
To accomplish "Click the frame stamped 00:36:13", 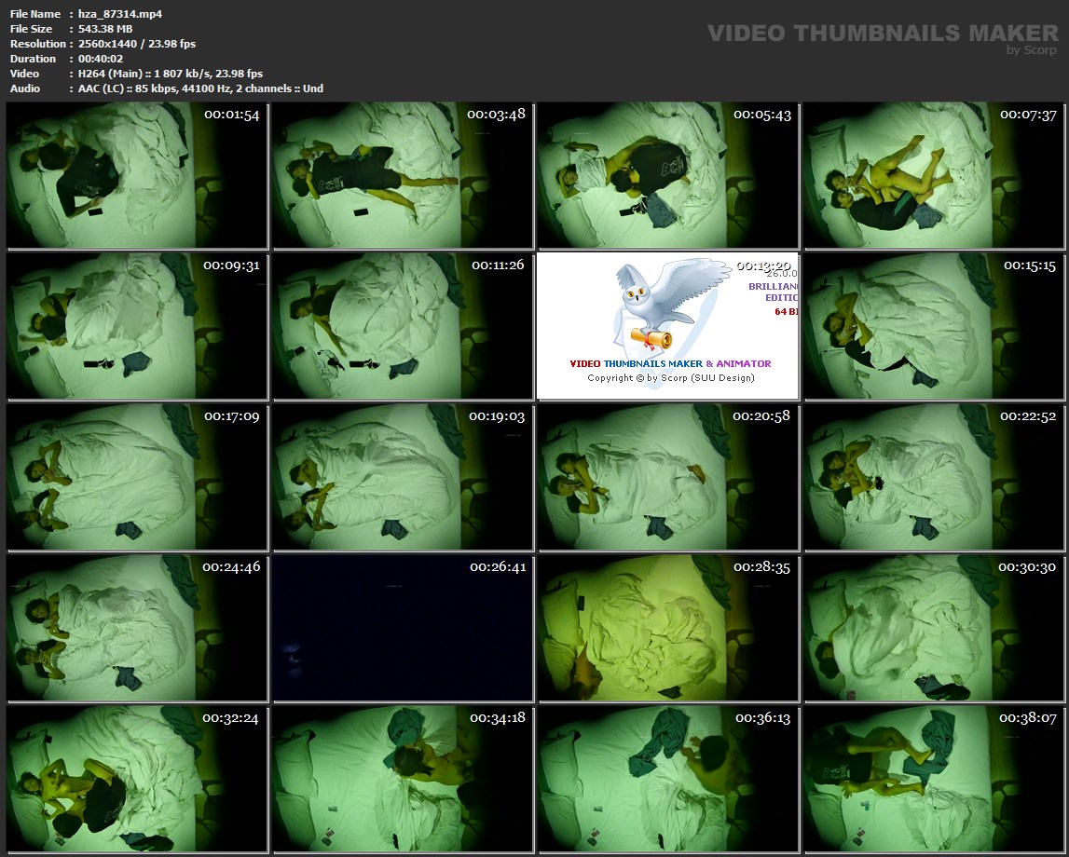I will pos(668,779).
